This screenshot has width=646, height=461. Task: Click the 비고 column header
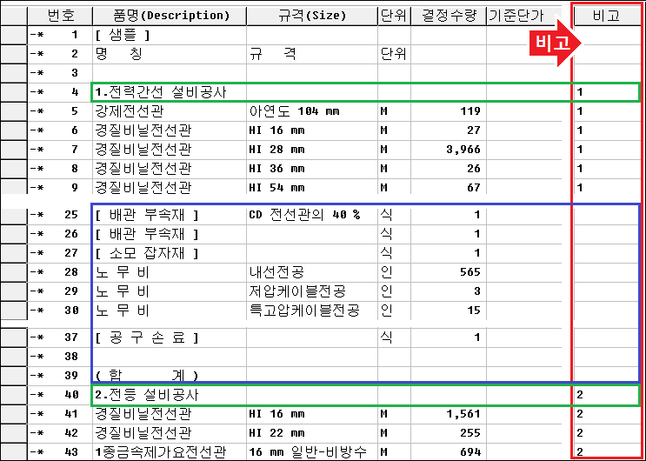(x=607, y=16)
